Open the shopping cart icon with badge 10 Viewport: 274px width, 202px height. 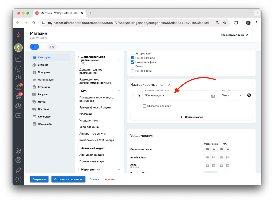[18, 96]
